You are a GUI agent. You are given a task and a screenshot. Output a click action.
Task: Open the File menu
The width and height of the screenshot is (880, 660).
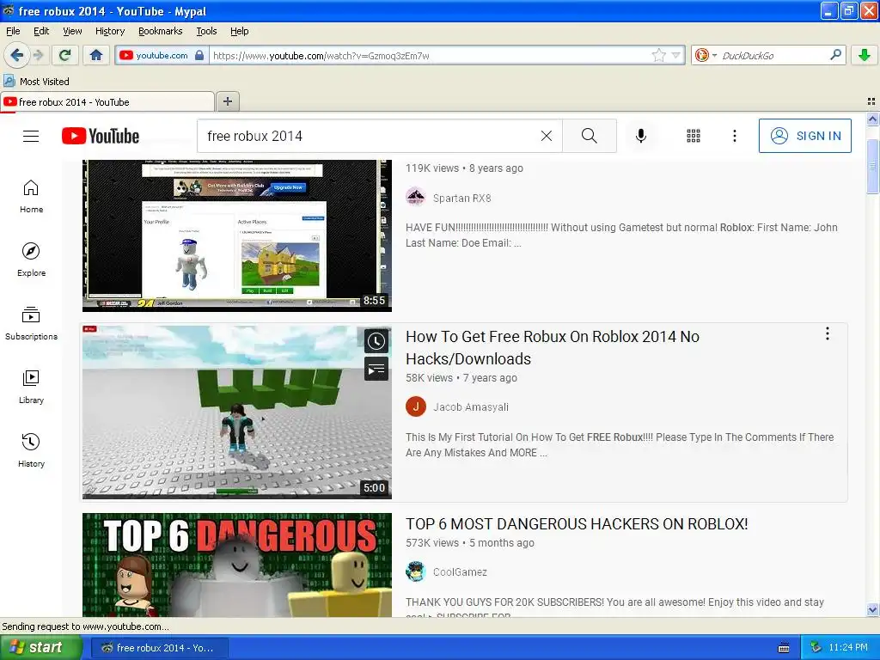click(13, 31)
